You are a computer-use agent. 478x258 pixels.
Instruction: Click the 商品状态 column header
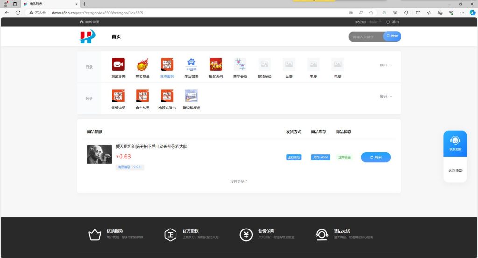344,132
